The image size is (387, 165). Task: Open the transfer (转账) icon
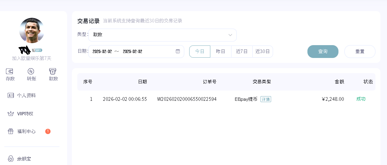pos(31,71)
